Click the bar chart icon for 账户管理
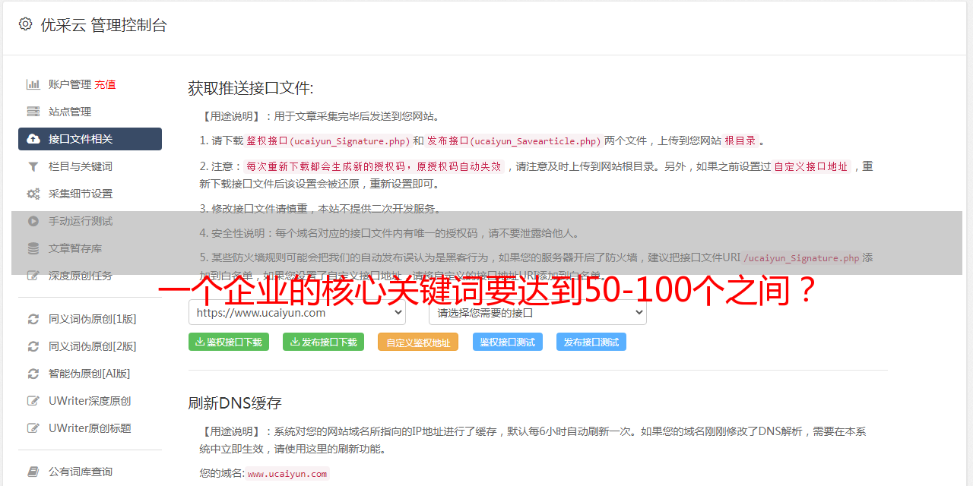 point(33,84)
